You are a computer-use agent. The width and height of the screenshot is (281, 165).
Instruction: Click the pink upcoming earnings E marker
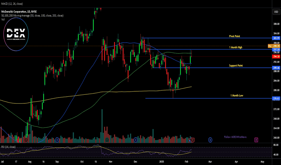coord(256,140)
